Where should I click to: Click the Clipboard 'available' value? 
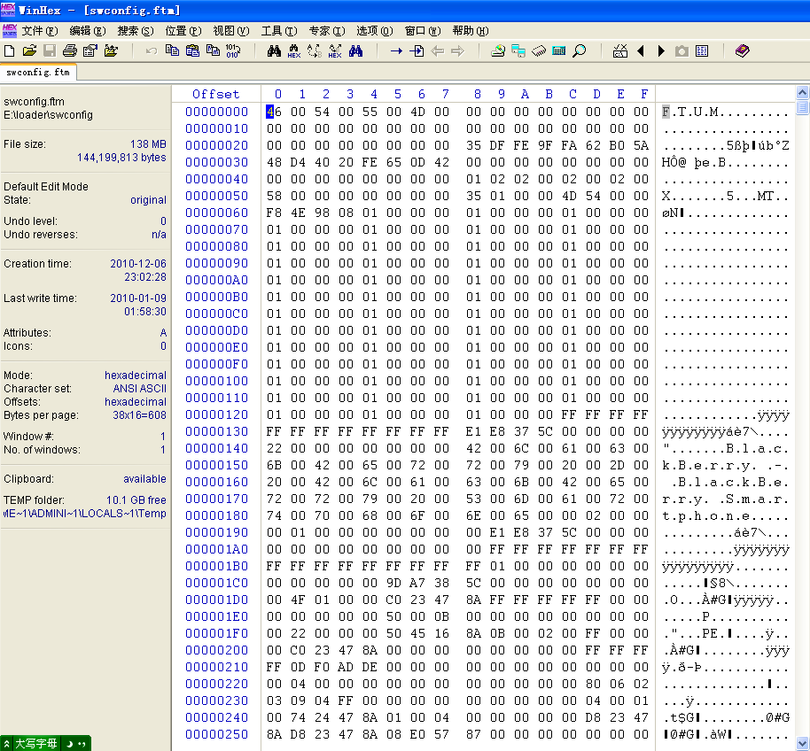(x=144, y=479)
